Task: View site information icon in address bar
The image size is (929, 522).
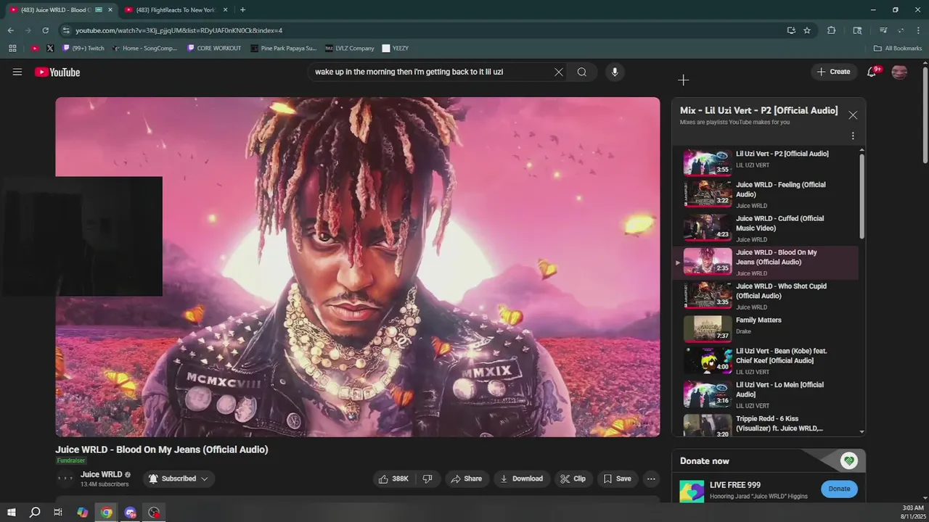Action: pyautogui.click(x=66, y=30)
